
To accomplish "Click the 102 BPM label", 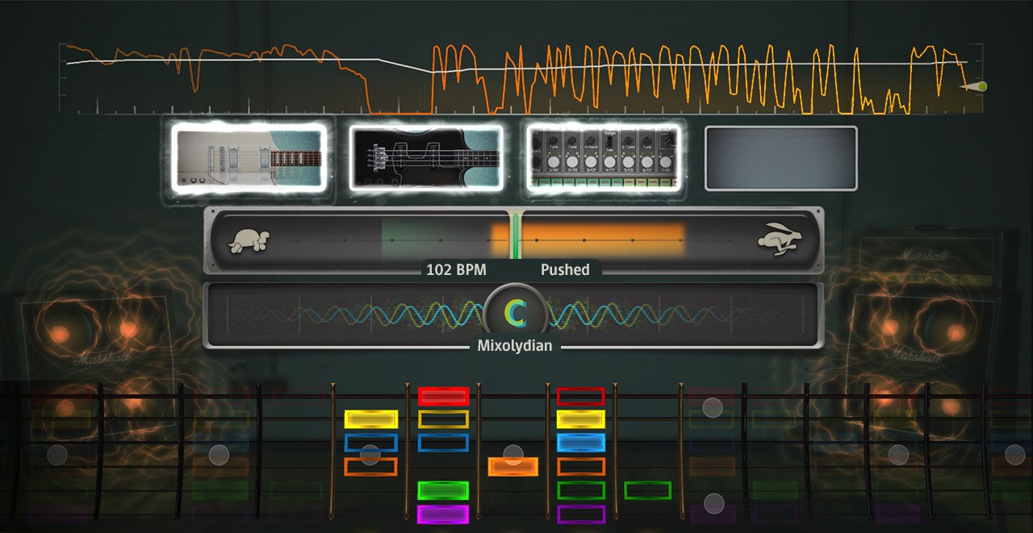I will tap(456, 270).
